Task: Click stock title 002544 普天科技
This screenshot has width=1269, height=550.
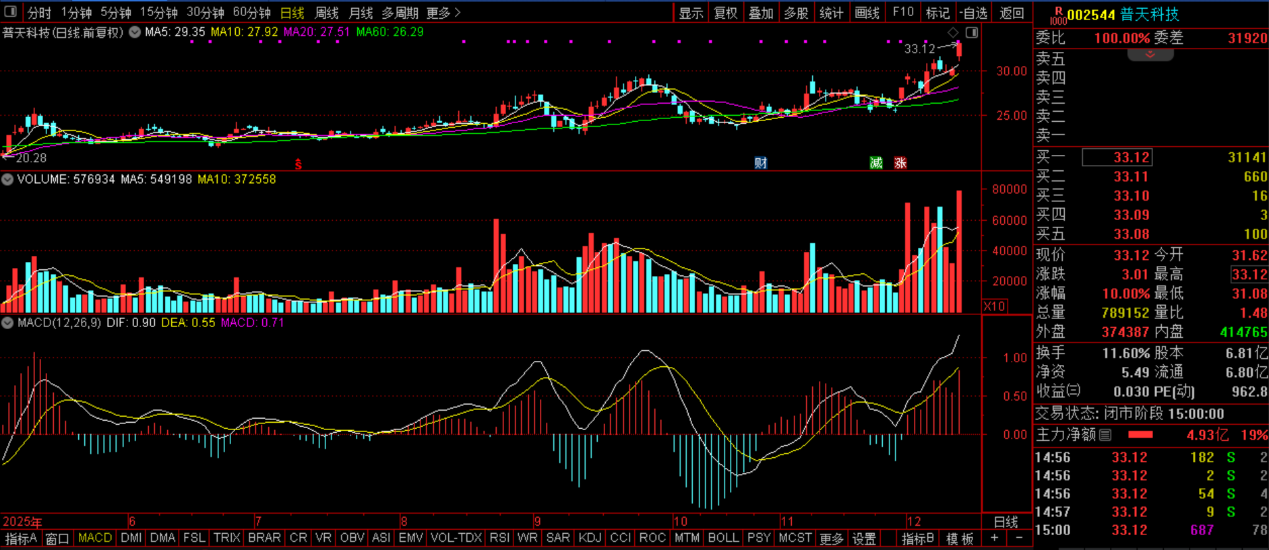Action: coord(1123,15)
